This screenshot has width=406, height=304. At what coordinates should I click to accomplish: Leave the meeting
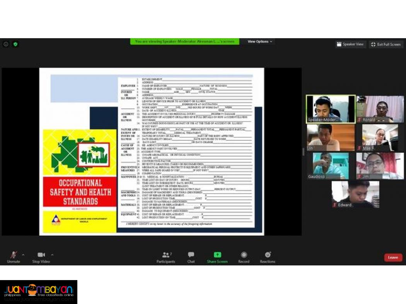[393, 257]
